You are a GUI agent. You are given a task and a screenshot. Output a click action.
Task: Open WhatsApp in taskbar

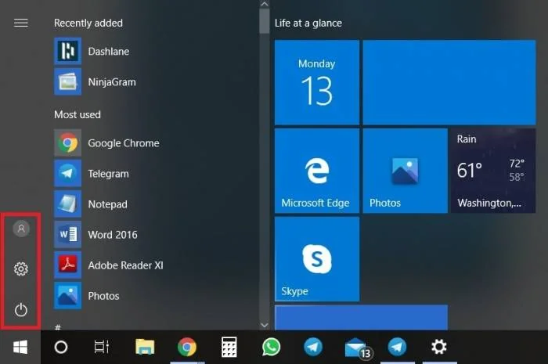(x=271, y=348)
